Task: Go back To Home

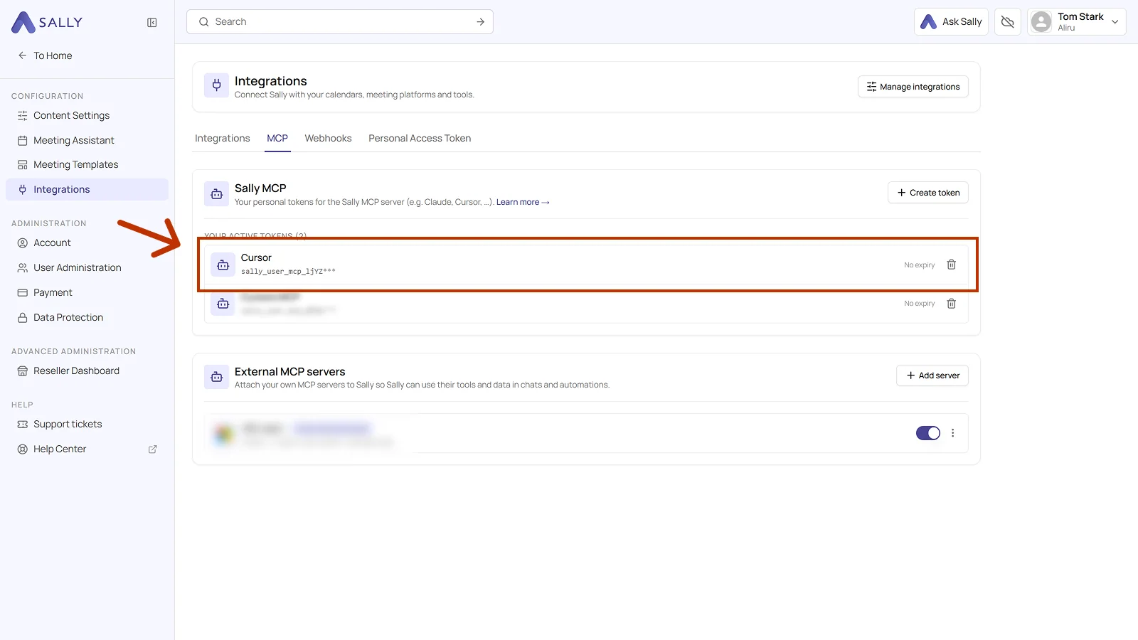Action: pos(45,55)
